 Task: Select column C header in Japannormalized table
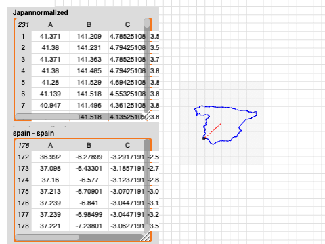click(127, 24)
